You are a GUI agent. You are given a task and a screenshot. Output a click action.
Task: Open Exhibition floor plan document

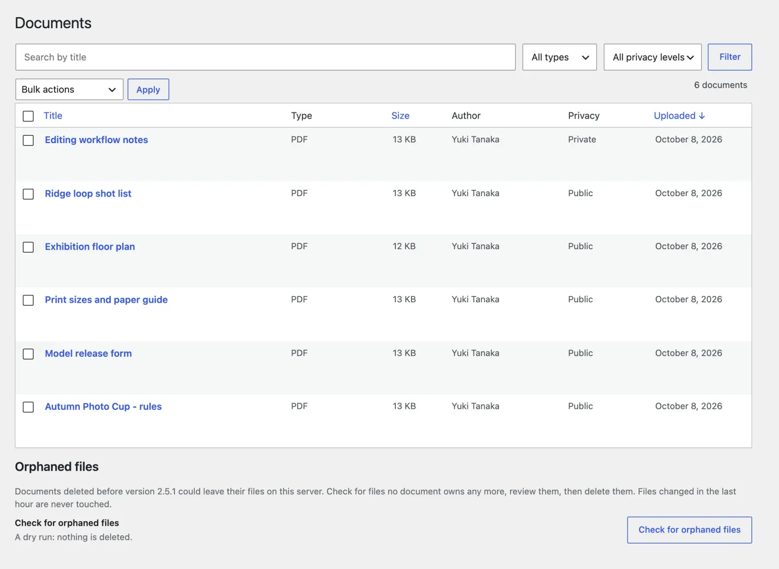90,246
